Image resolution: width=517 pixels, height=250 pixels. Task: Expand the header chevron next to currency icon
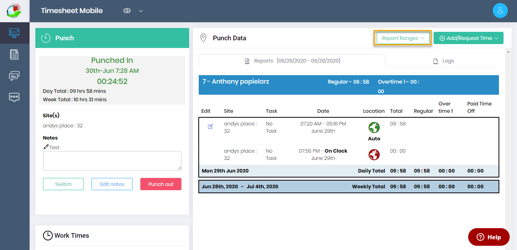[141, 11]
